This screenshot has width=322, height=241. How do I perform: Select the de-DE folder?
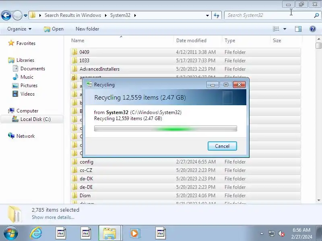click(186, 187)
